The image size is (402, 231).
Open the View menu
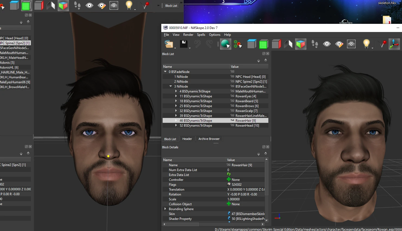pos(176,35)
